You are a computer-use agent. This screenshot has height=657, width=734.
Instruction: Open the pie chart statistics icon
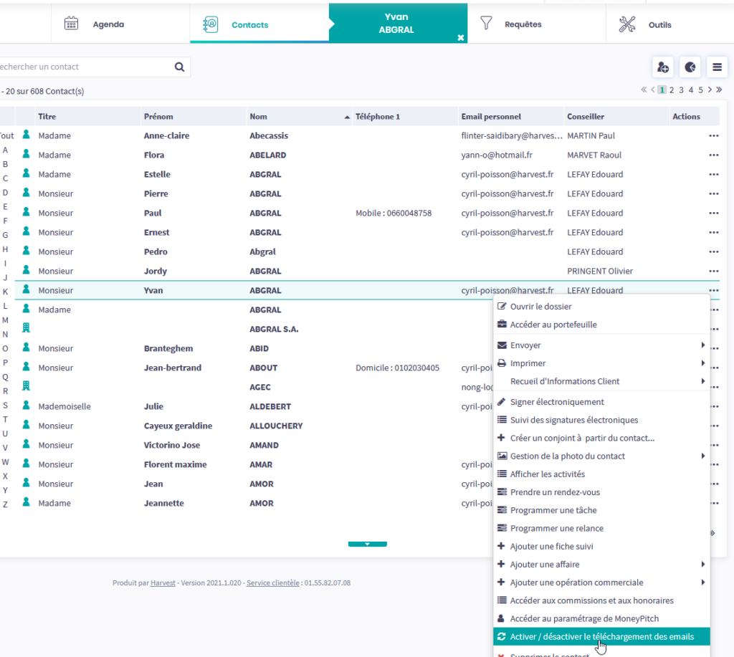click(x=690, y=67)
